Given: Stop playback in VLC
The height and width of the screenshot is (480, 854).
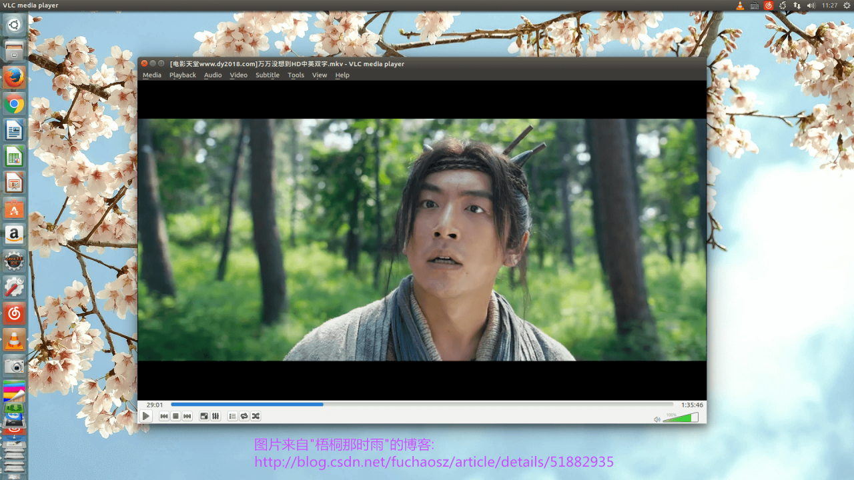Looking at the screenshot, I should (175, 416).
